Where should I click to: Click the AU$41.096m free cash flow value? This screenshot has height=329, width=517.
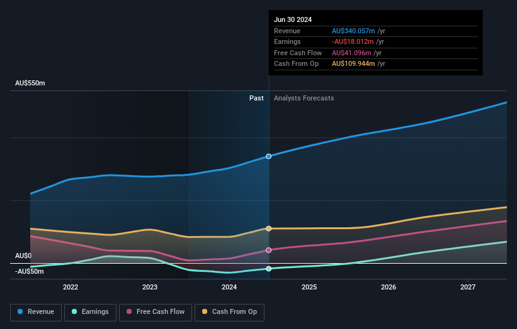tap(351, 53)
